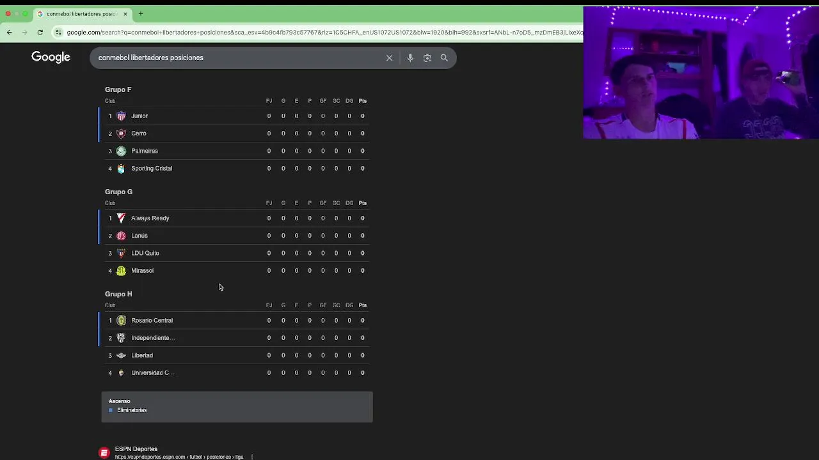819x460 pixels.
Task: Click the LDU Quito crest
Action: (x=121, y=253)
